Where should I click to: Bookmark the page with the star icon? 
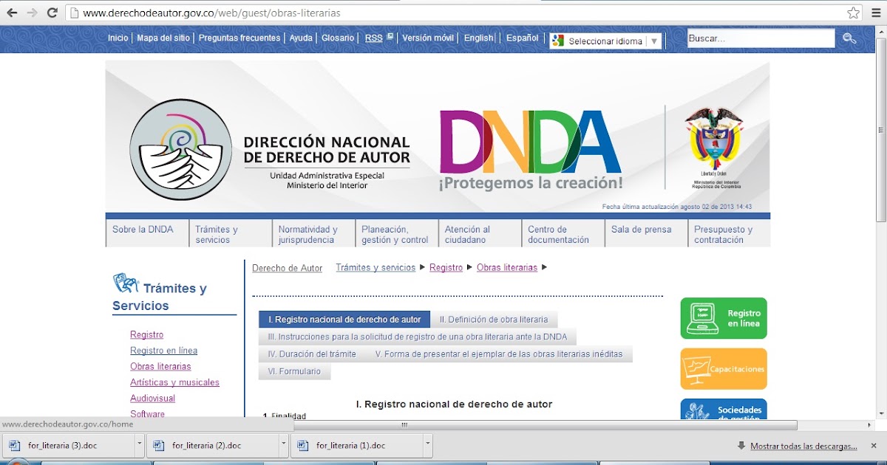click(854, 13)
